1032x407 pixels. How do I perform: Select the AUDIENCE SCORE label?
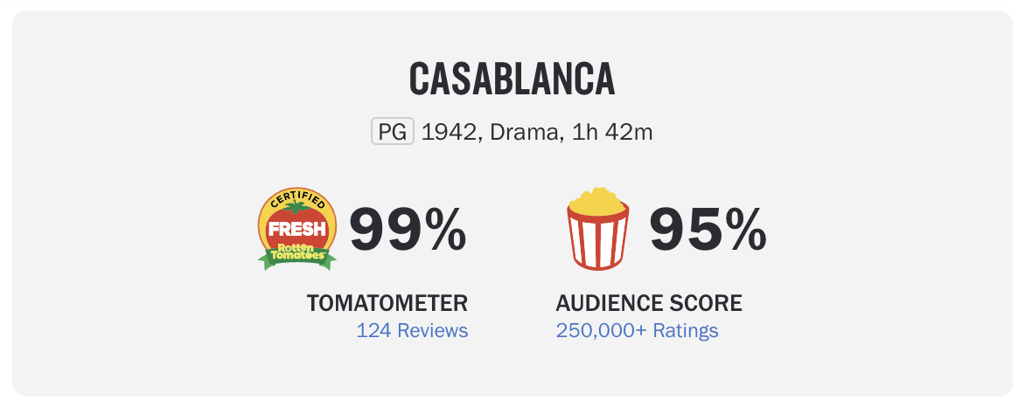(649, 303)
